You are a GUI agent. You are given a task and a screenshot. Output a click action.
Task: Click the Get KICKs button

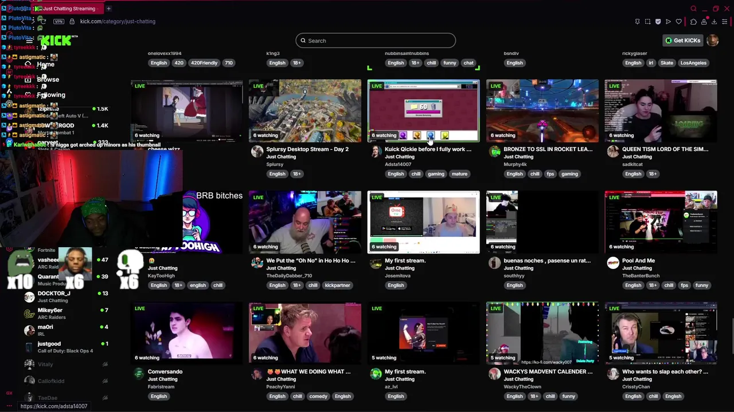682,41
